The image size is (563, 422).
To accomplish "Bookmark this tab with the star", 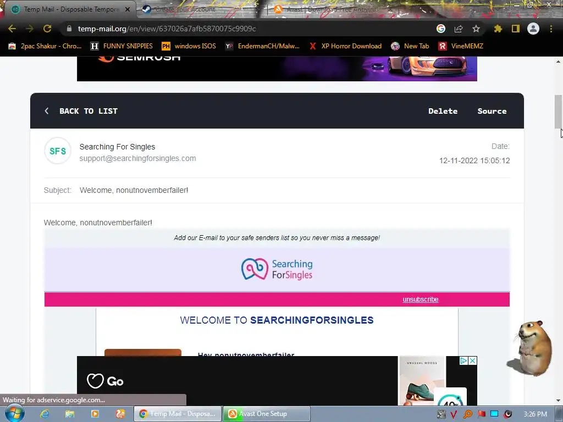I will pyautogui.click(x=476, y=29).
